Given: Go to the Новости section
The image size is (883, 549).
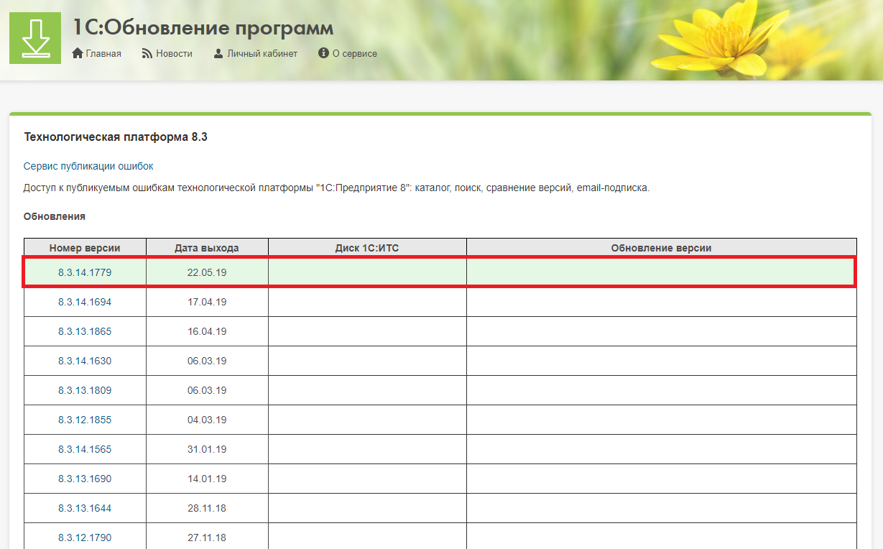Looking at the screenshot, I should pos(174,54).
